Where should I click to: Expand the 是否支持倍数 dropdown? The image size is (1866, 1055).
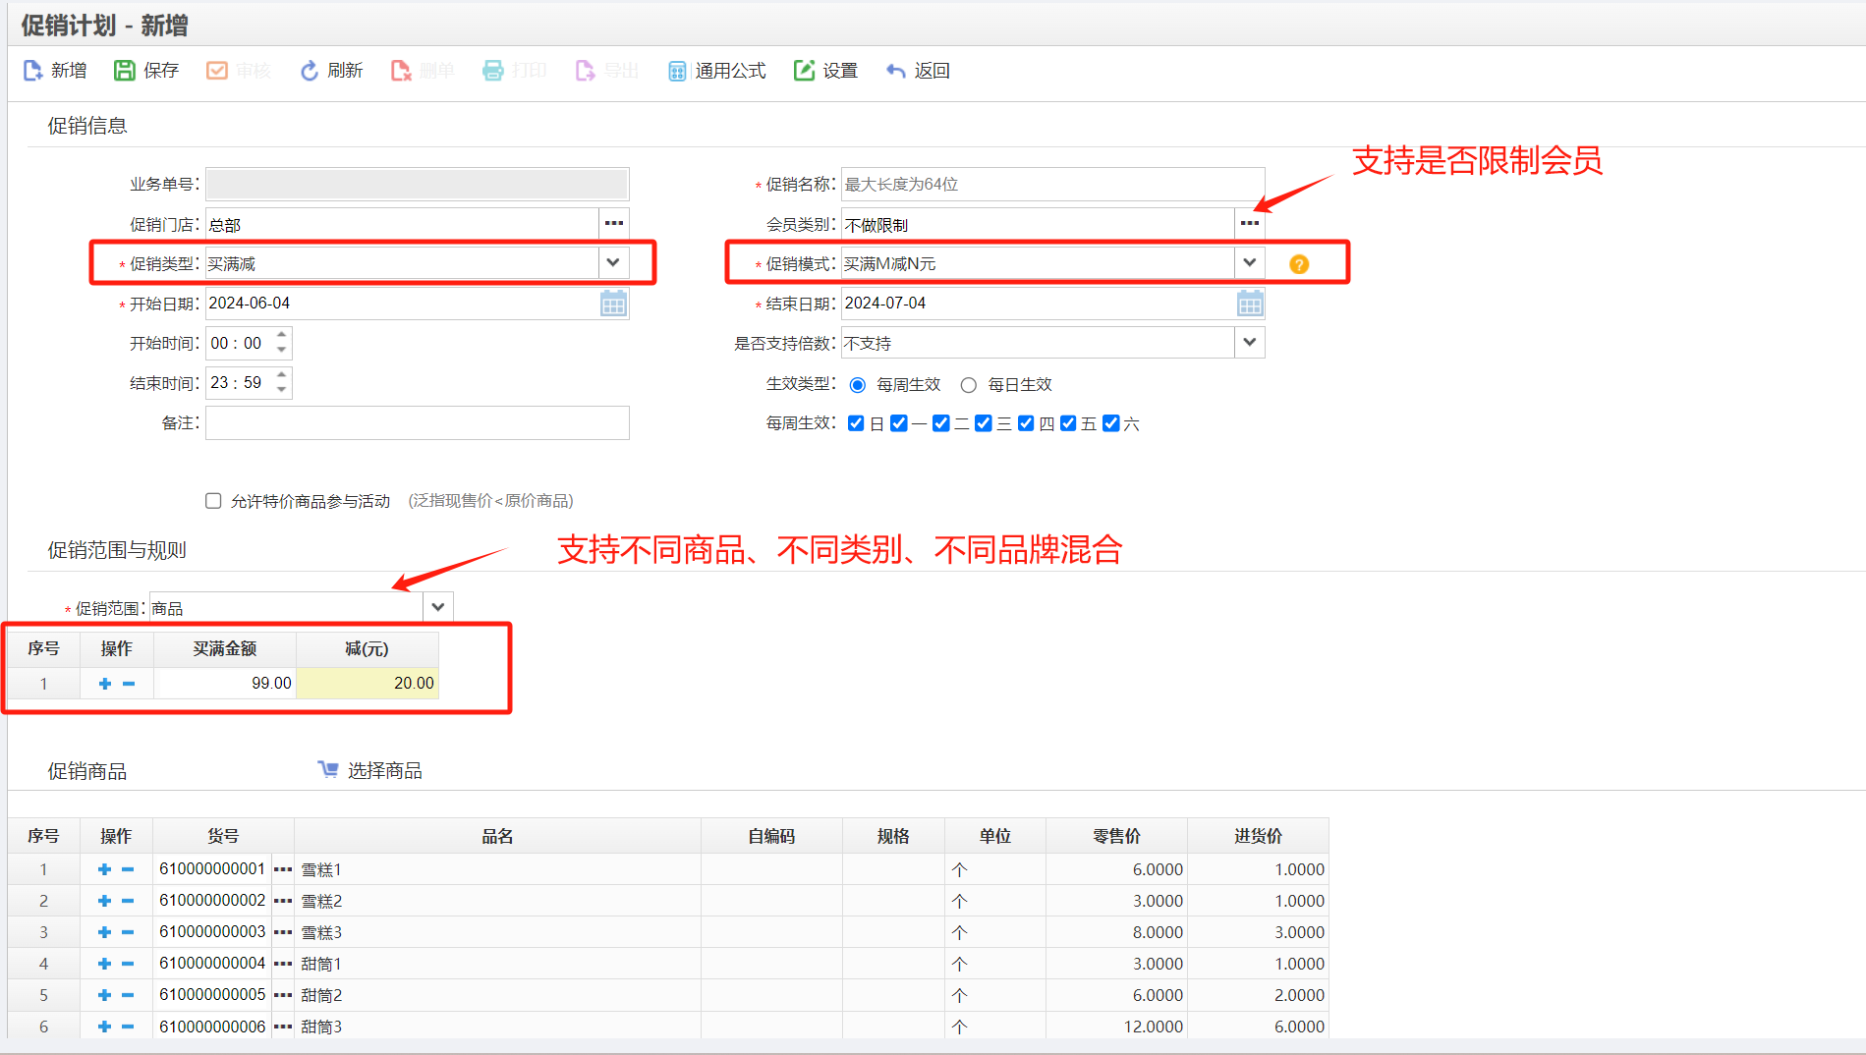pyautogui.click(x=1249, y=342)
